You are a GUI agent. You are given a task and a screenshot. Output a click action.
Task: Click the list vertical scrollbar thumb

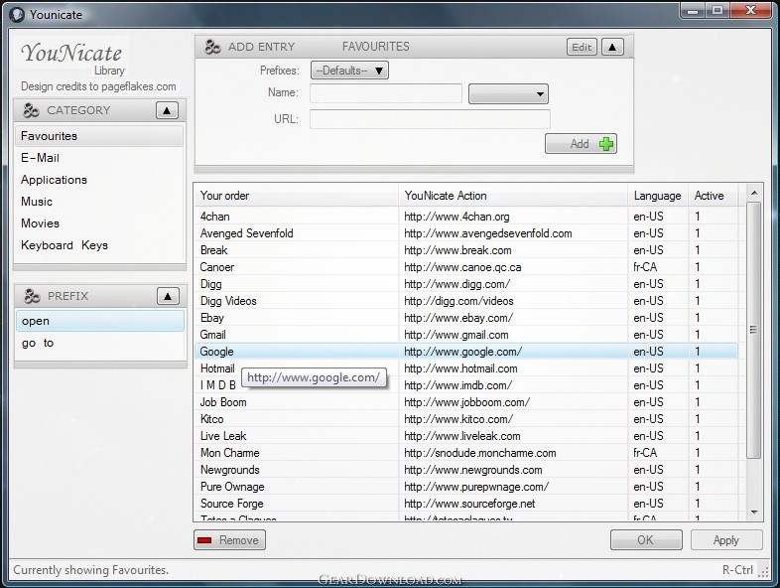(x=754, y=330)
